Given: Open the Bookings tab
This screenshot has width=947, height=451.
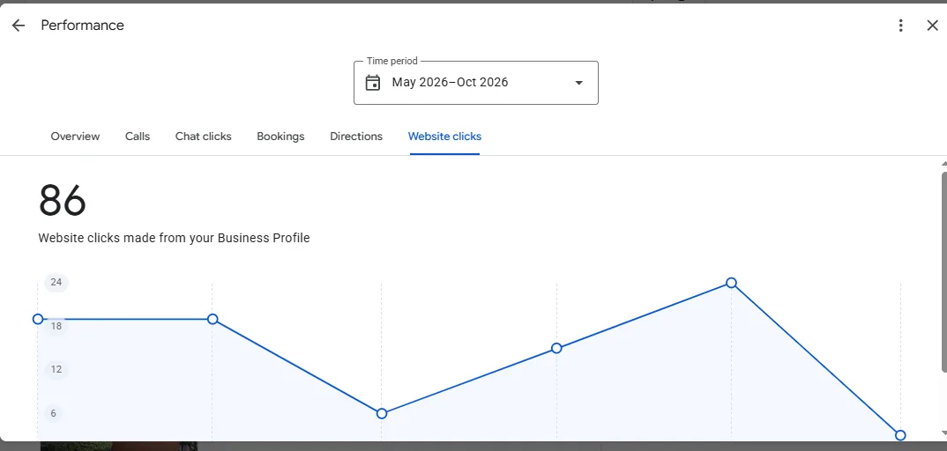Looking at the screenshot, I should 281,137.
